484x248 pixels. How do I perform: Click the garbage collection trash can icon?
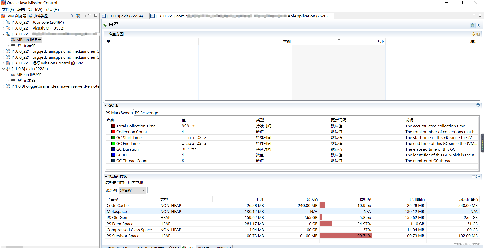click(x=472, y=25)
